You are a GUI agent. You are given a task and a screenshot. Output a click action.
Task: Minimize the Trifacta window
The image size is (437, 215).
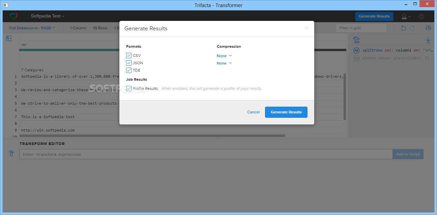coord(407,5)
